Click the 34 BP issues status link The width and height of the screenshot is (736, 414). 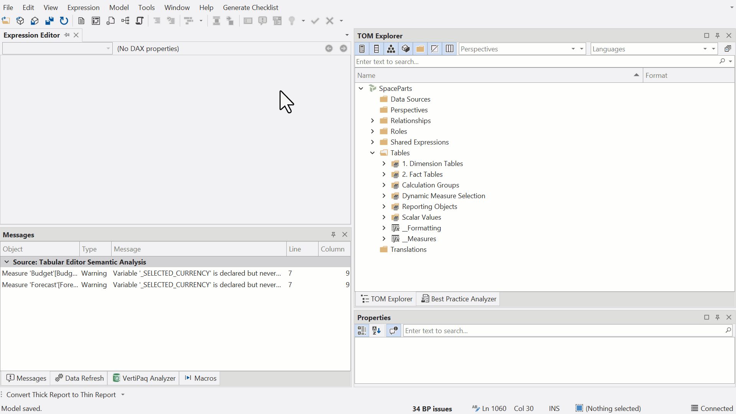tap(432, 409)
